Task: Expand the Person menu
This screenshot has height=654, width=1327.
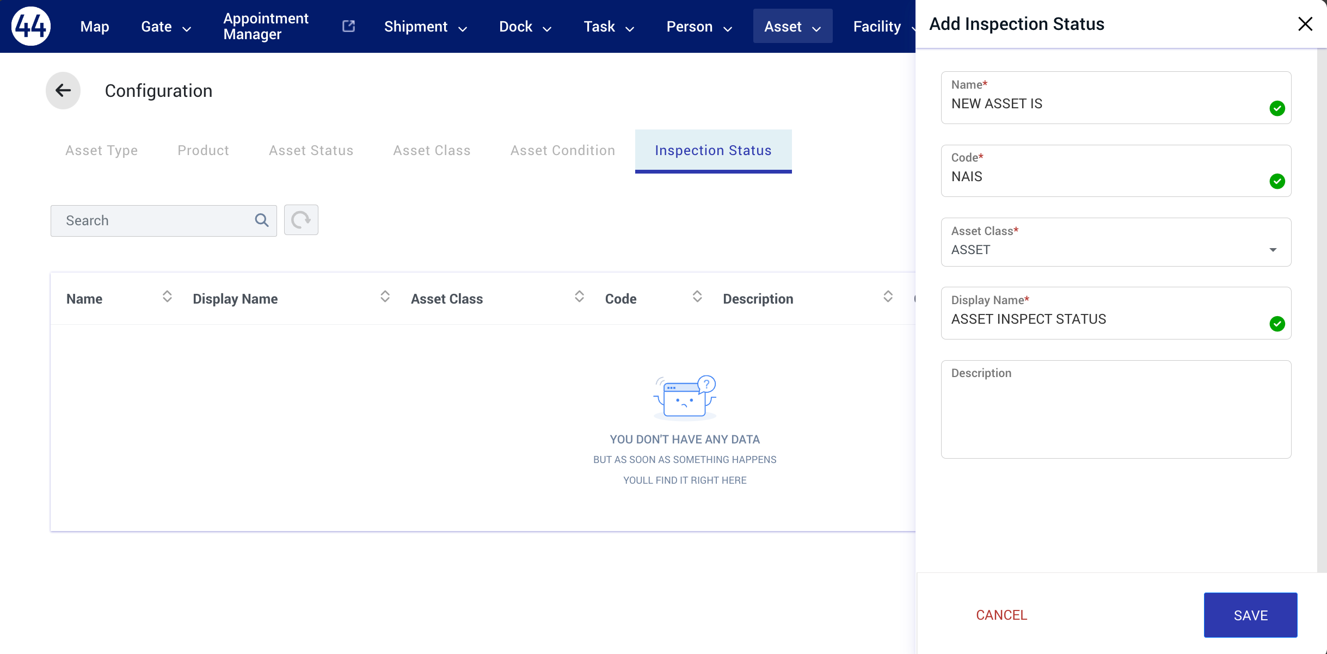Action: click(699, 27)
